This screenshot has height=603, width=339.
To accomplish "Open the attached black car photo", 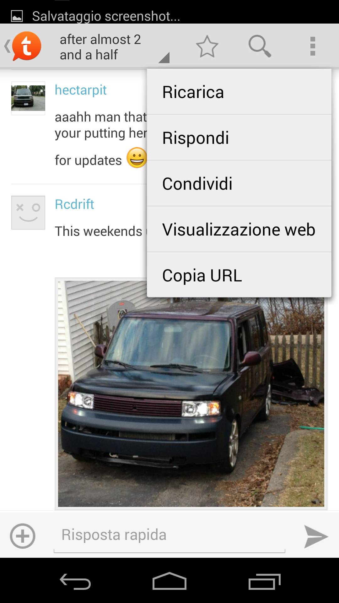I will click(191, 394).
